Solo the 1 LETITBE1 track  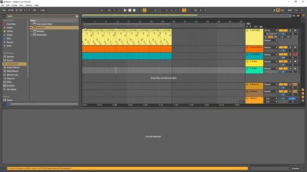[290, 31]
